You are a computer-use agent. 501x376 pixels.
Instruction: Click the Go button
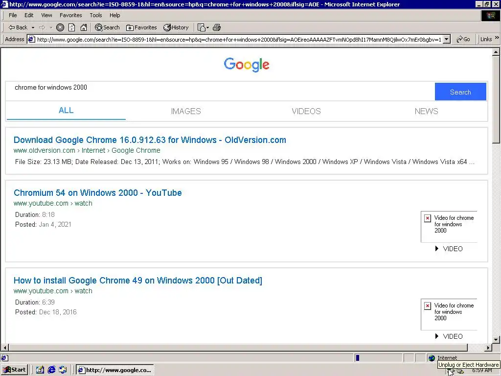point(463,39)
